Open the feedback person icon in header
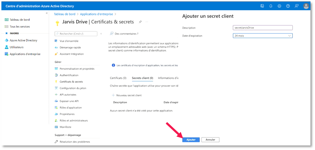 click(x=297, y=6)
